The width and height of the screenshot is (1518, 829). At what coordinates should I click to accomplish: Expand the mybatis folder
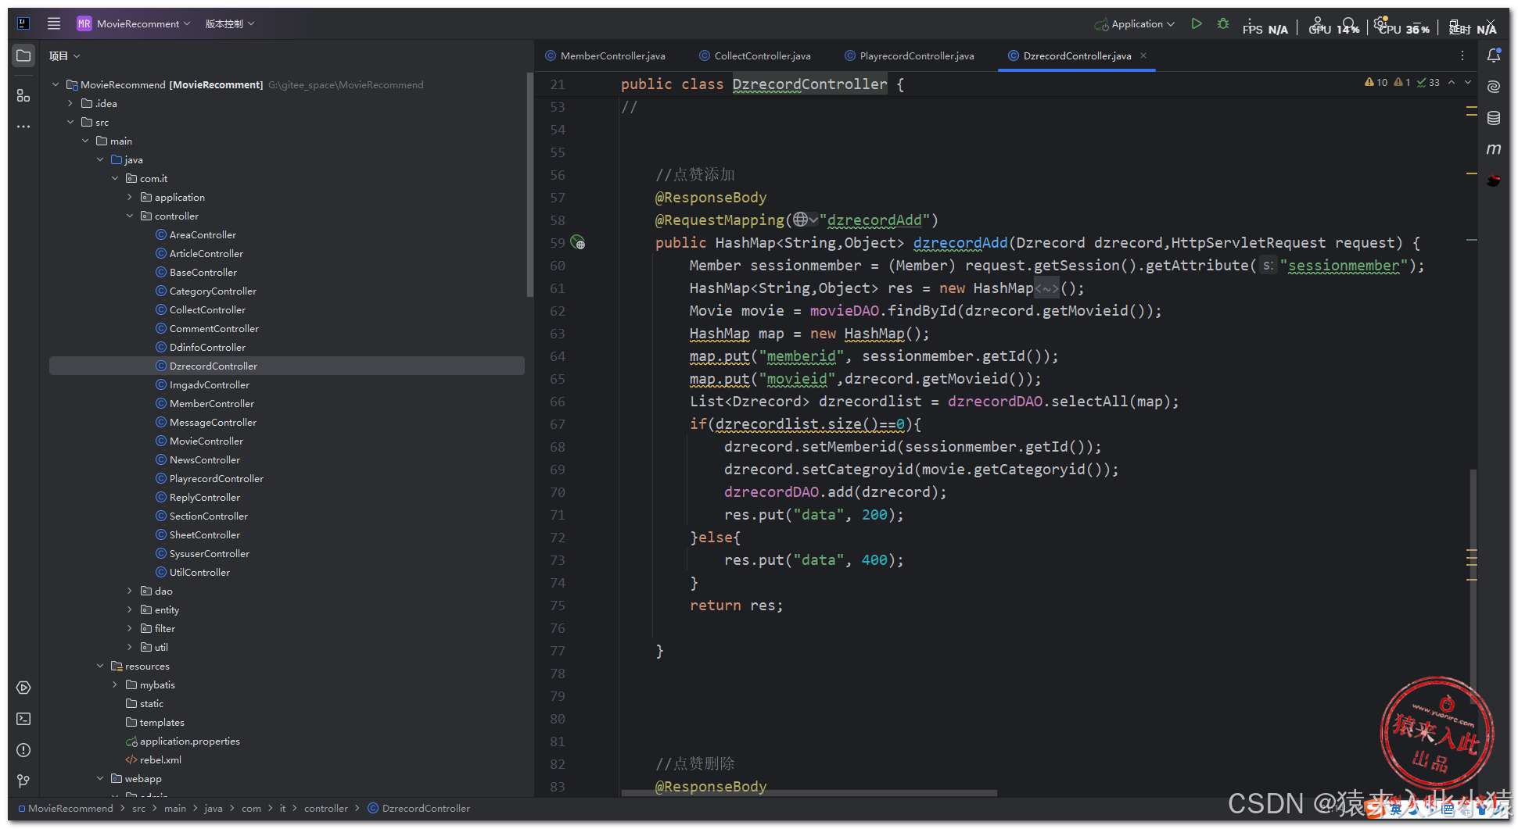(x=115, y=684)
